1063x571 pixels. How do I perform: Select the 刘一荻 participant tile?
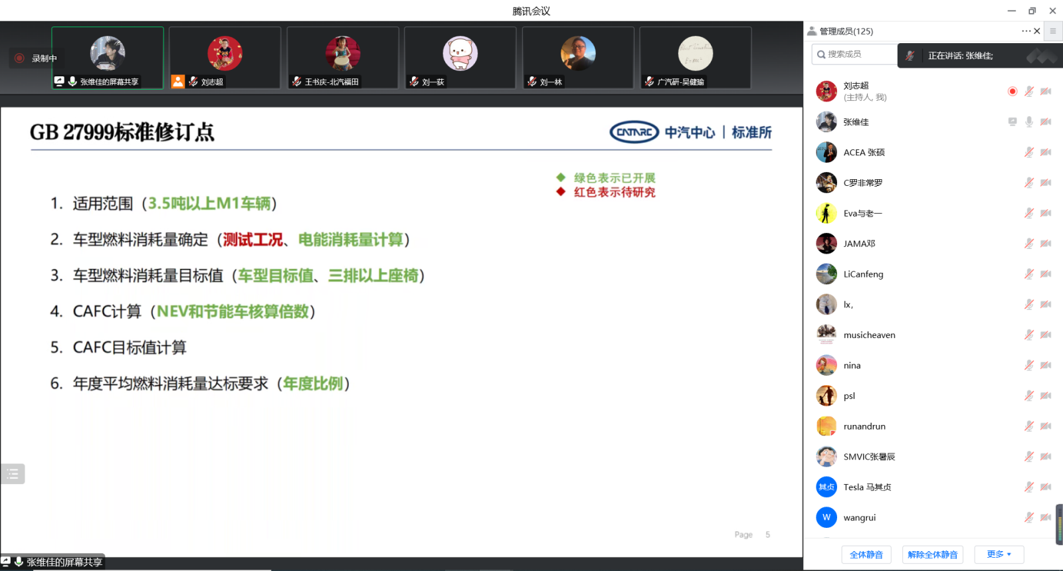coord(460,58)
